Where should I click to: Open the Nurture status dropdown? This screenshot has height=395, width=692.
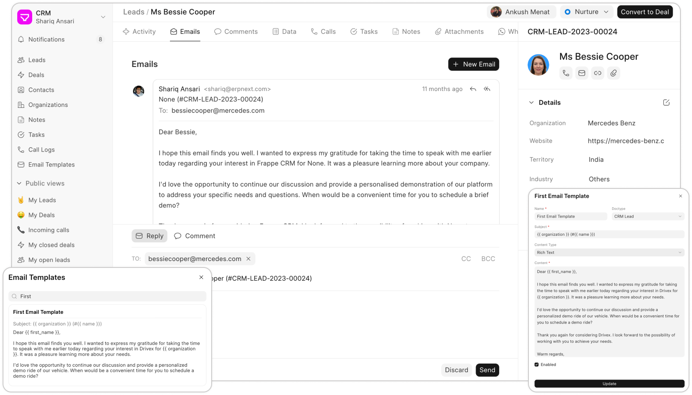pyautogui.click(x=587, y=12)
